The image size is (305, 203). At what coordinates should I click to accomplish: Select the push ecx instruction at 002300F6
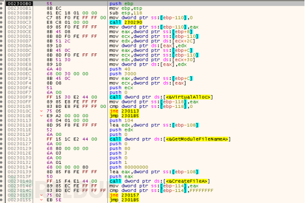121,87
